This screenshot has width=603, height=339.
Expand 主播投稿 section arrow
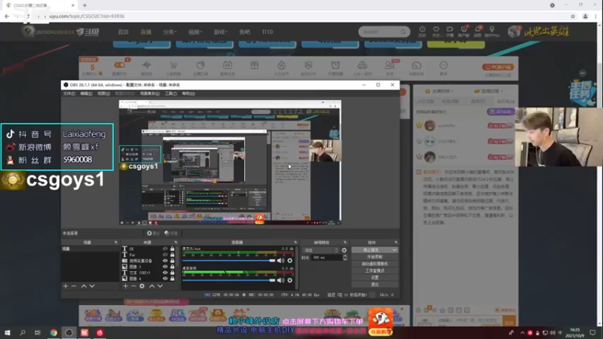(x=452, y=91)
